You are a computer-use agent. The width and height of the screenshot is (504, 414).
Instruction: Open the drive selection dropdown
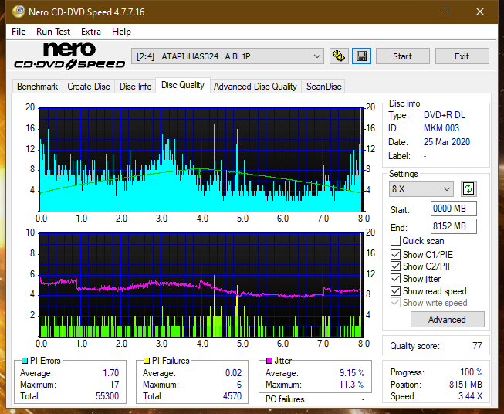point(227,56)
